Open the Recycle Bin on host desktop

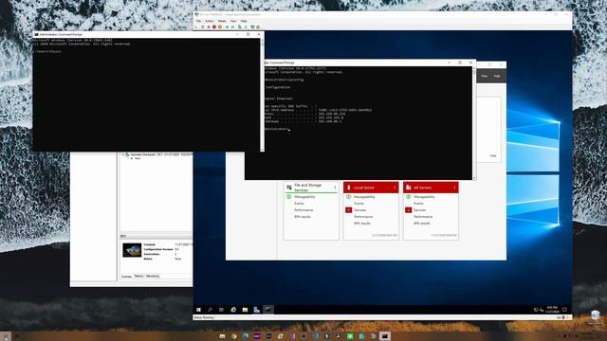click(596, 316)
